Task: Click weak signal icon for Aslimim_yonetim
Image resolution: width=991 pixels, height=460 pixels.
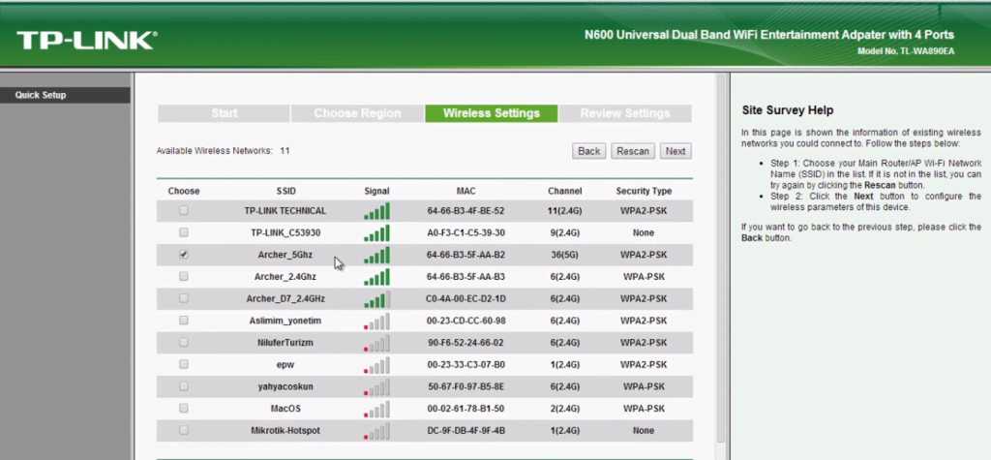Action: point(376,321)
